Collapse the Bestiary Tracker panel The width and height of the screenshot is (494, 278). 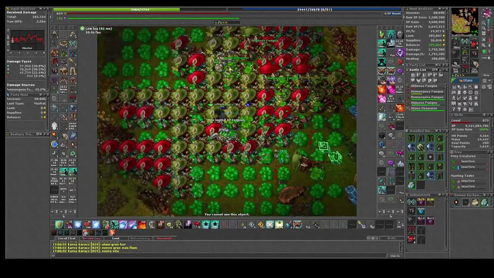[44, 134]
